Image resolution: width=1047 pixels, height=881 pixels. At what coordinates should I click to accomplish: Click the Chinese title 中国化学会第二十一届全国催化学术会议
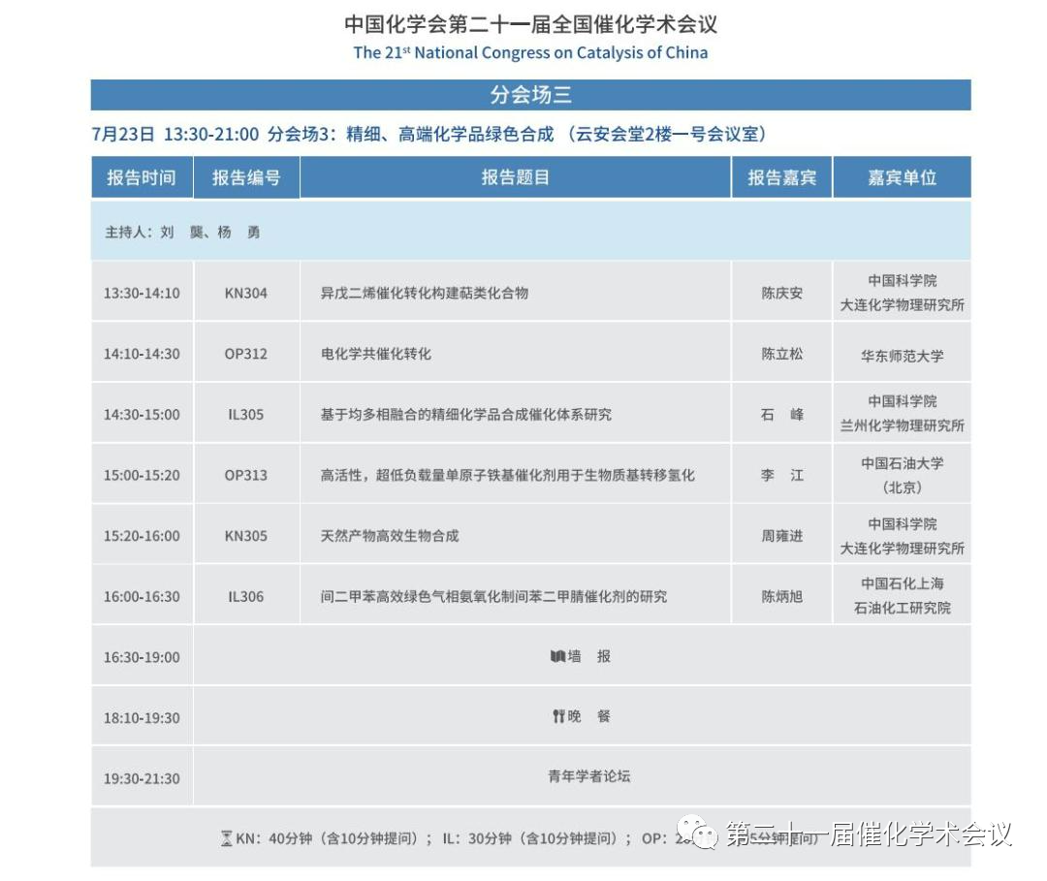[x=531, y=24]
